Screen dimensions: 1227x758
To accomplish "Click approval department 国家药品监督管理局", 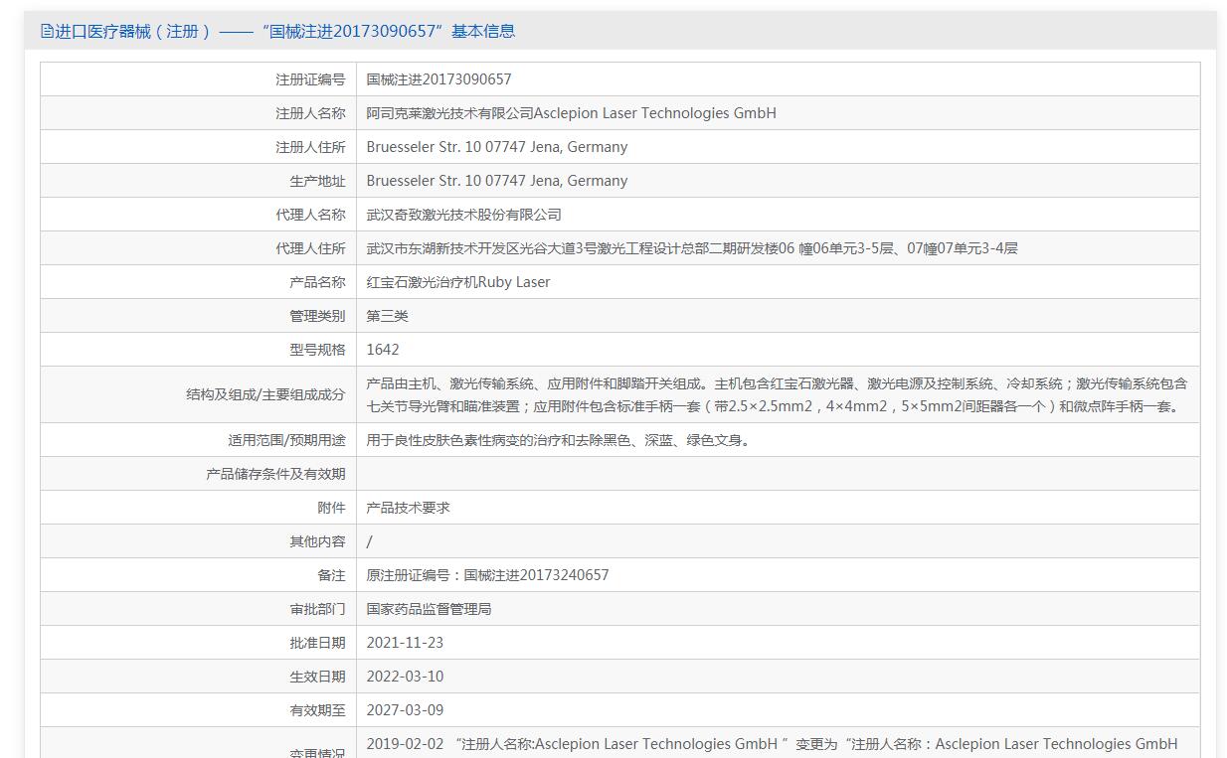I will click(429, 609).
